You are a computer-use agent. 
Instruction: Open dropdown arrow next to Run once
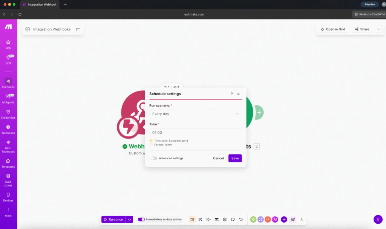[x=129, y=219]
